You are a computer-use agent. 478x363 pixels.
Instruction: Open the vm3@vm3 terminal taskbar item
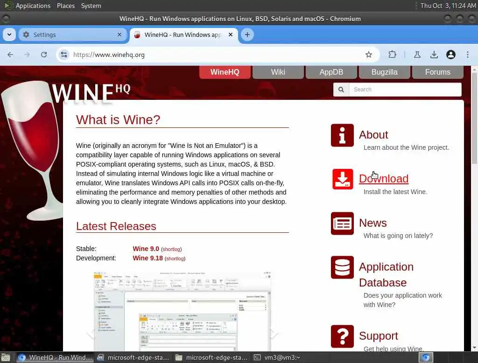click(x=277, y=357)
